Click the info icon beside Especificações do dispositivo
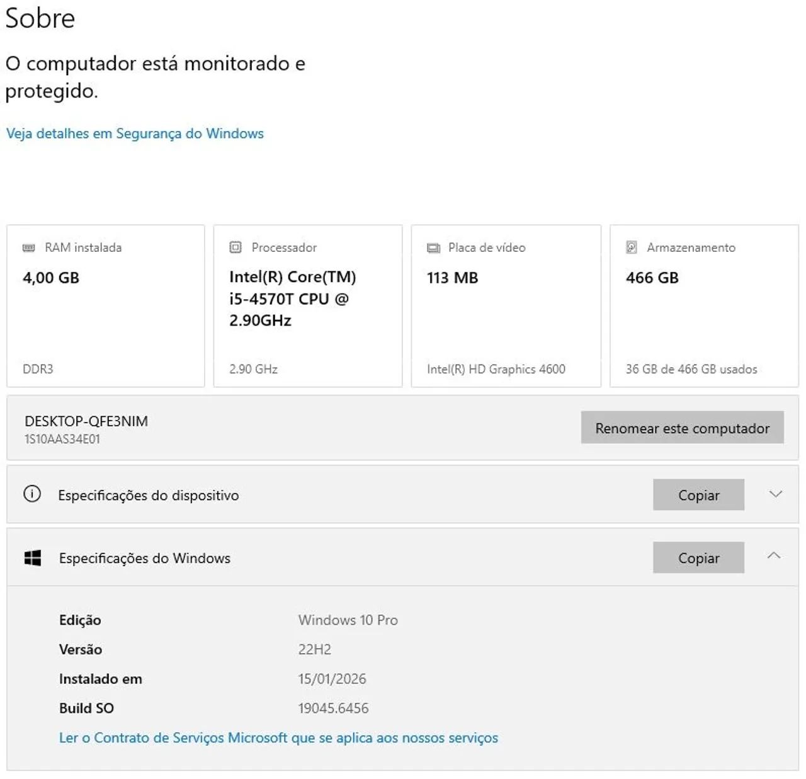806x779 pixels. (x=32, y=494)
